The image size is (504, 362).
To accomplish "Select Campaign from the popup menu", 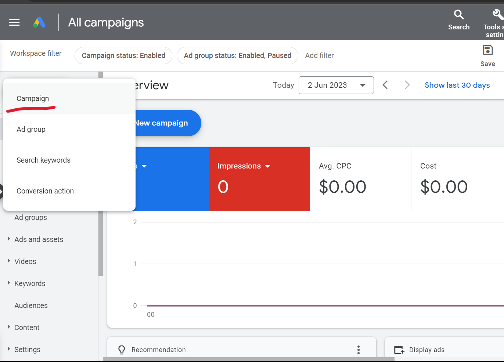I will point(69,98).
